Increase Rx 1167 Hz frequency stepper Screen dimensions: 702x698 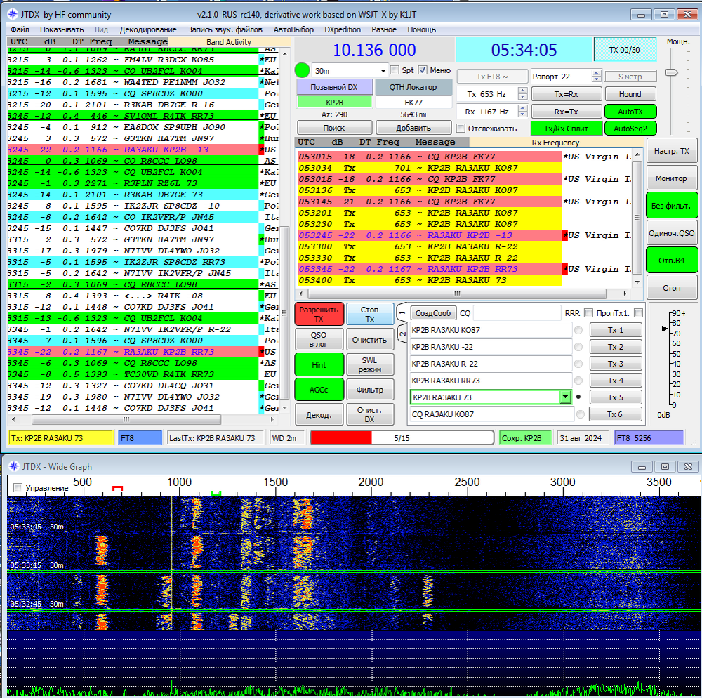522,108
